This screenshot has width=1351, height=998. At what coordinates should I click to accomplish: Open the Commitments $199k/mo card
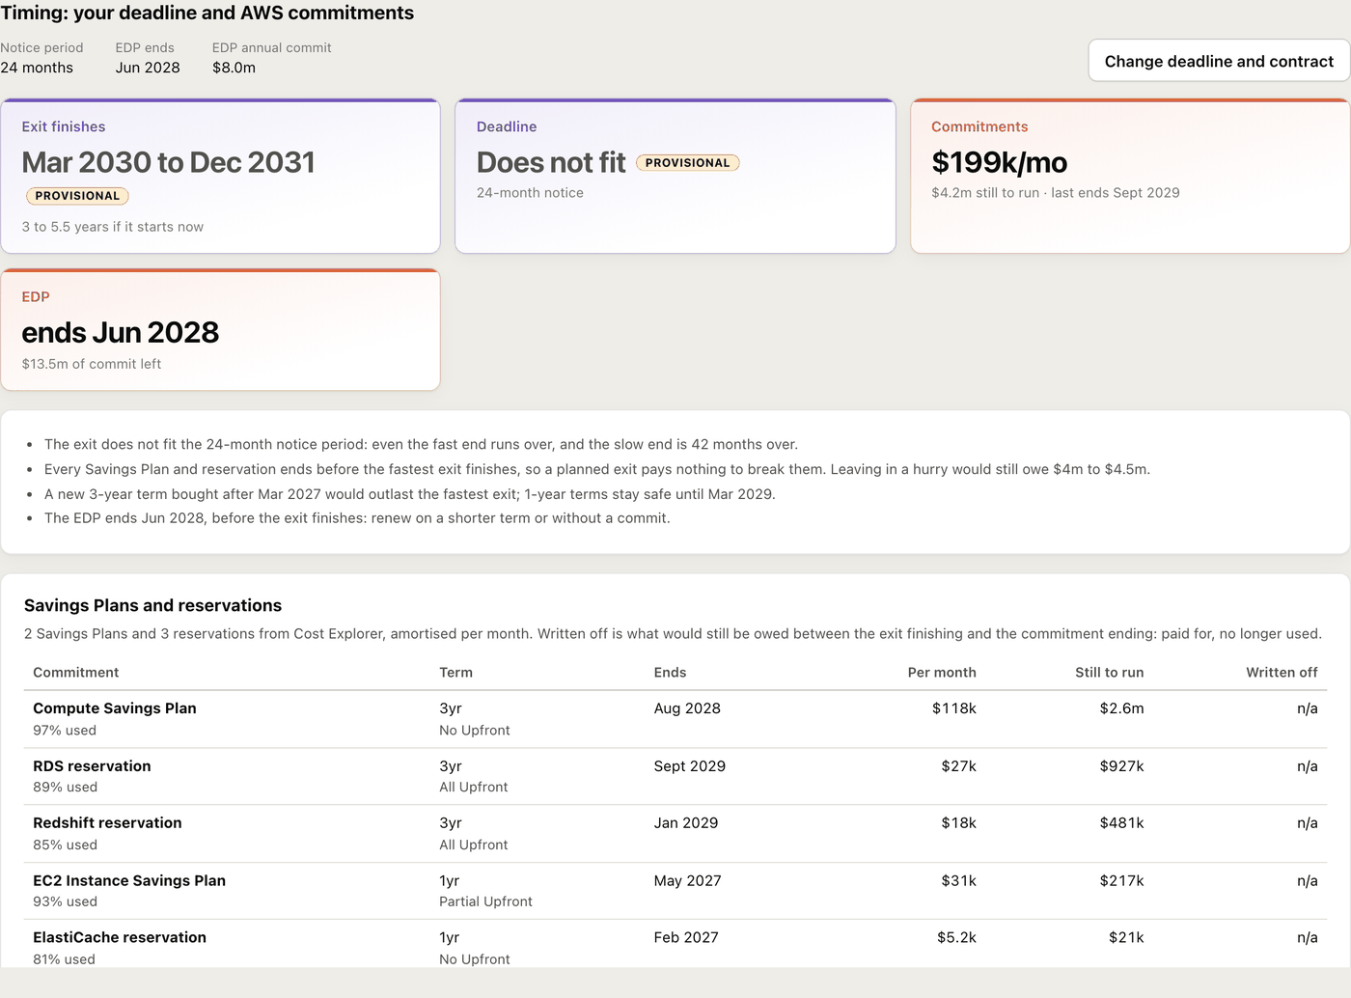(1130, 176)
